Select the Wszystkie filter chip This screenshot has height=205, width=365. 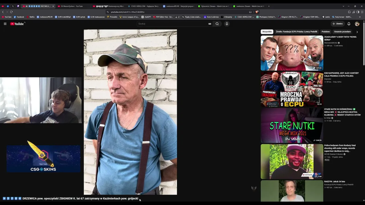pos(267,32)
